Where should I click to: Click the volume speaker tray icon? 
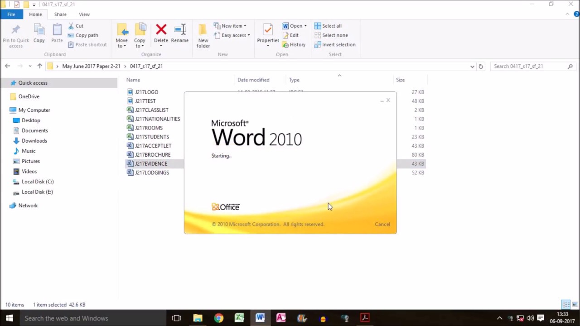530,318
